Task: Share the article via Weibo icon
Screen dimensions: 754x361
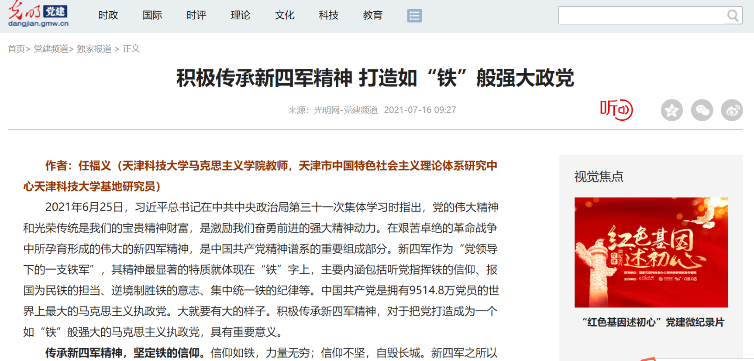Action: (732, 110)
